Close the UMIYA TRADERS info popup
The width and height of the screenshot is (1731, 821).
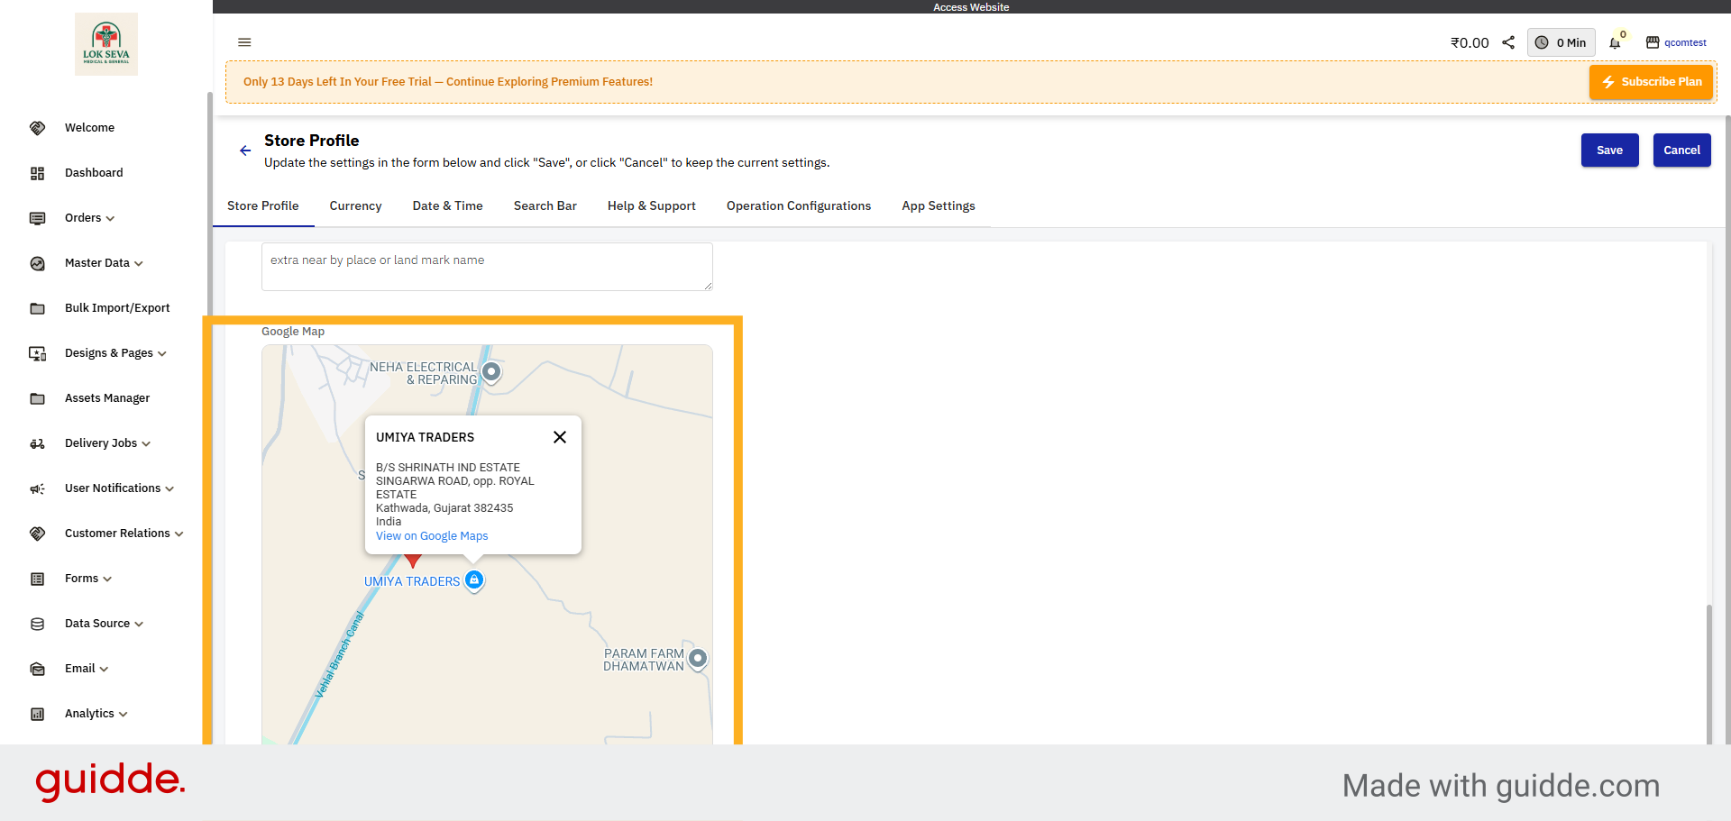pyautogui.click(x=560, y=437)
